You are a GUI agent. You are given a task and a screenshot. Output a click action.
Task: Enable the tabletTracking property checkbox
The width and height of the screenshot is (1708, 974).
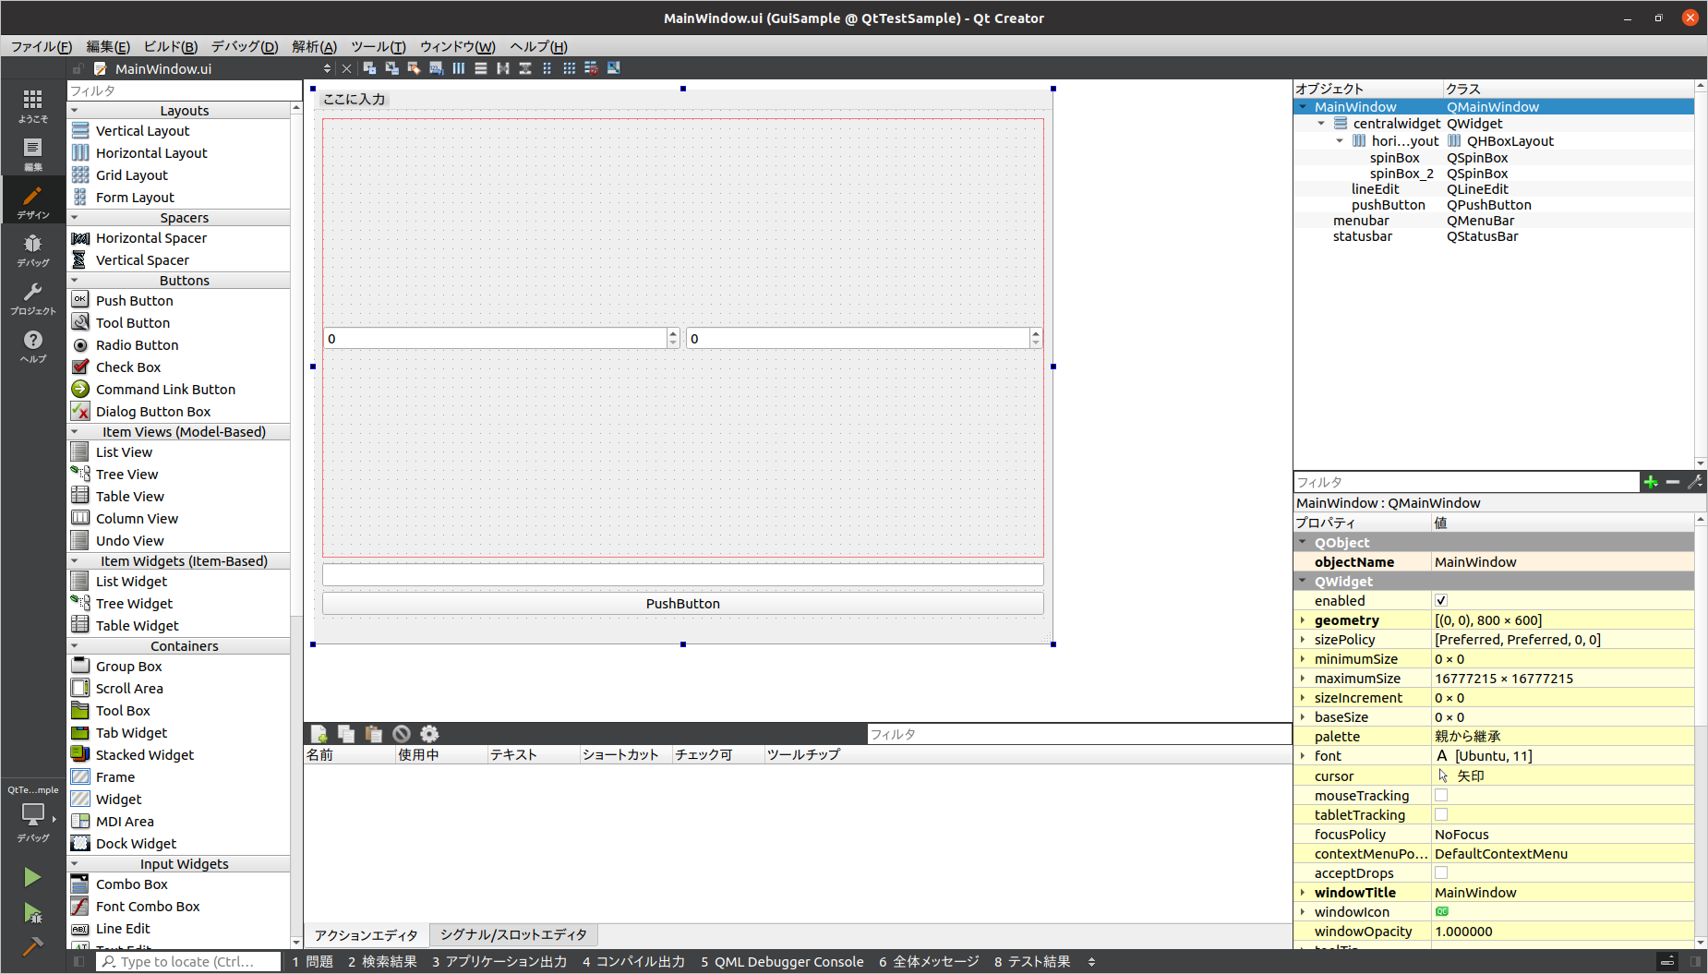(x=1441, y=815)
